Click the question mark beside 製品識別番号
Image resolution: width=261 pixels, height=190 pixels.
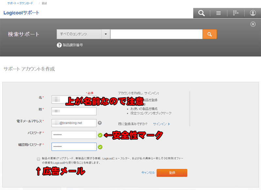59,45
